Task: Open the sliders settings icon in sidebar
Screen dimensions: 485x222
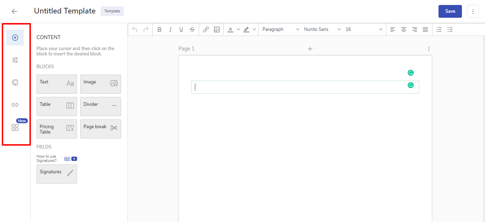Action: pyautogui.click(x=15, y=60)
